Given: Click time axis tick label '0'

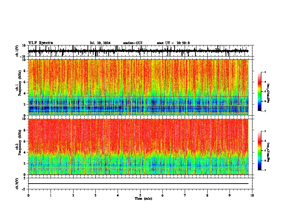Looking at the screenshot, I should (x=28, y=195).
